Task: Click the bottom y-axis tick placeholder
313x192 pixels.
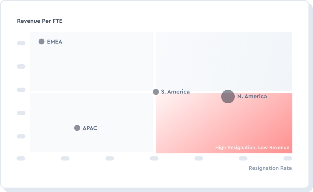Action: coord(21,136)
